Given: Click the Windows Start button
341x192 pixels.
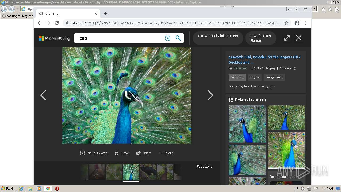Looking at the screenshot, I should tap(7, 189).
